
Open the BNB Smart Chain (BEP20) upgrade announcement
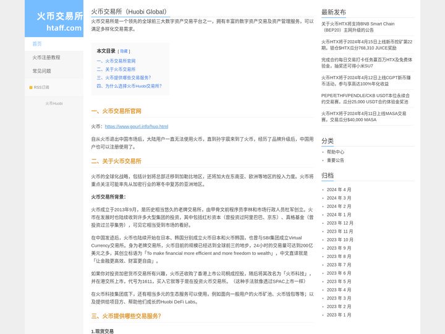pos(358,27)
